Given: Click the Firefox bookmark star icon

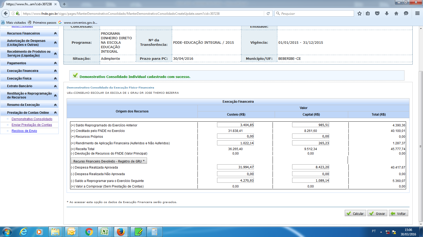Looking at the screenshot, I should [359, 13].
